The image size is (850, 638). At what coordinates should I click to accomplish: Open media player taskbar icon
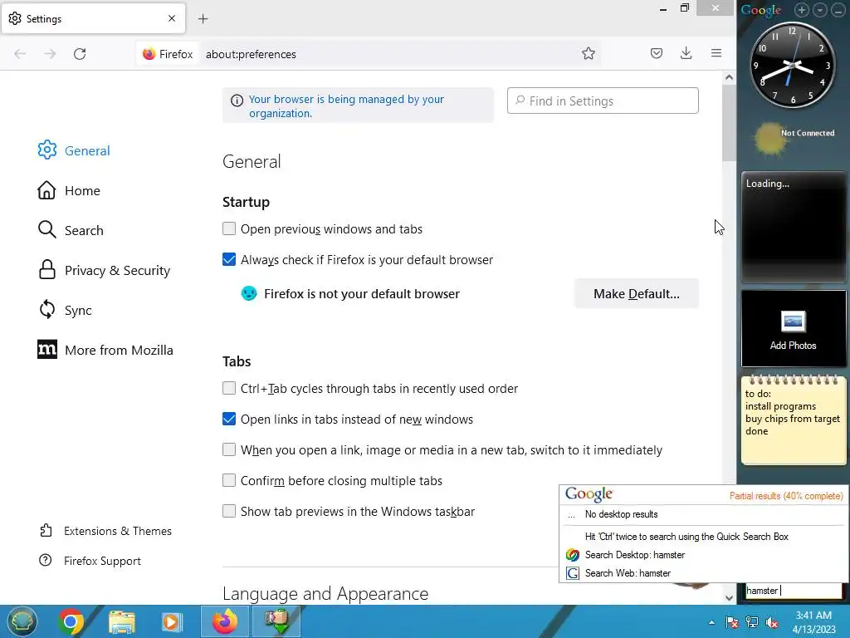pyautogui.click(x=172, y=621)
